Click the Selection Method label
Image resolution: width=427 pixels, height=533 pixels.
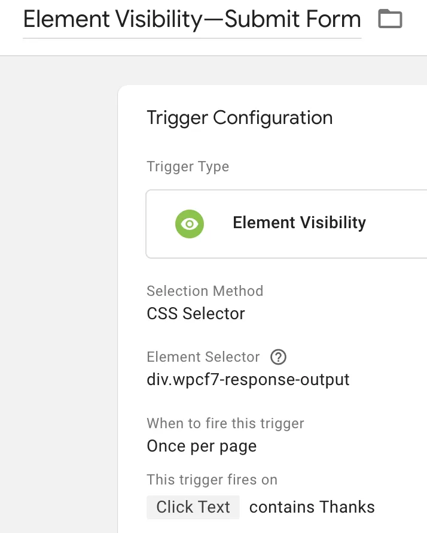point(205,291)
